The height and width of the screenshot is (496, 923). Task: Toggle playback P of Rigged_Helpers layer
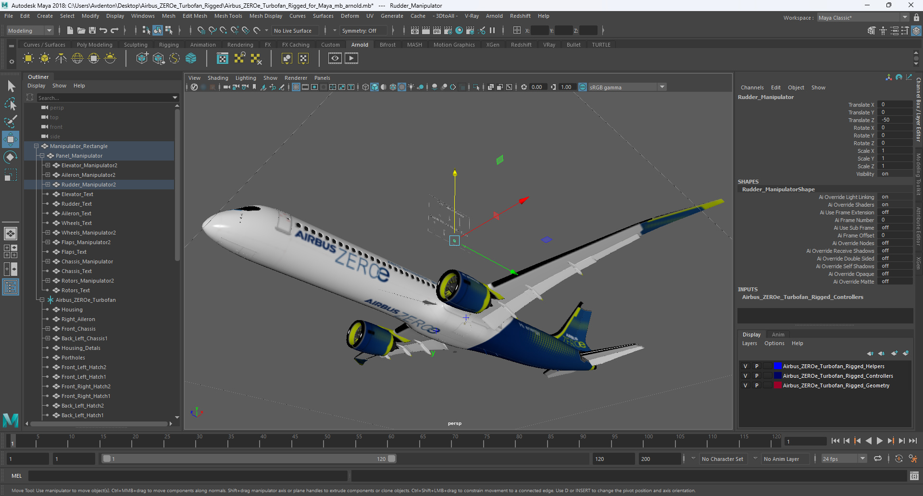click(x=757, y=366)
